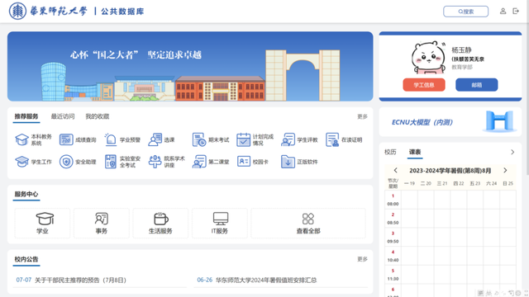The width and height of the screenshot is (529, 297).
Task: Click the 校内公告 section heading
Action: [26, 259]
